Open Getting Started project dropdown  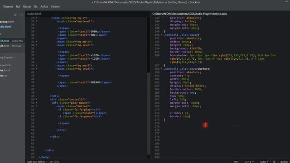[x=8, y=58]
